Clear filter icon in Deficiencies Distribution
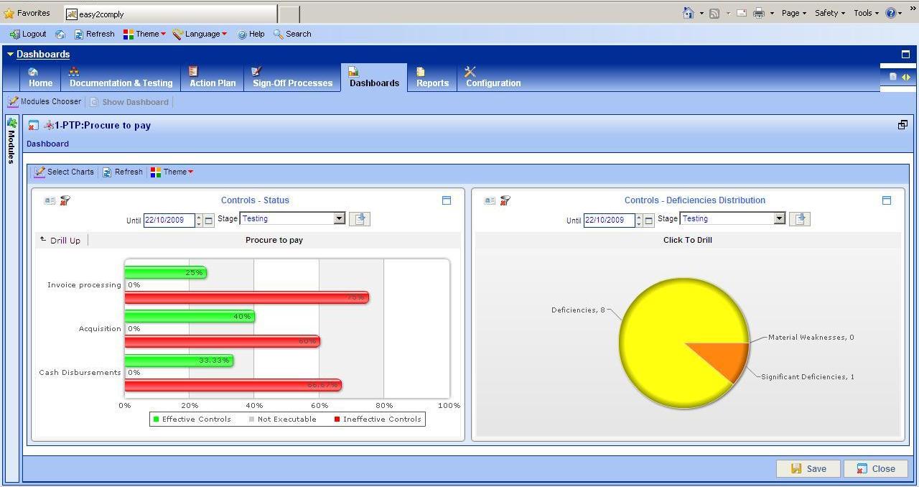This screenshot has width=919, height=487. 505,200
